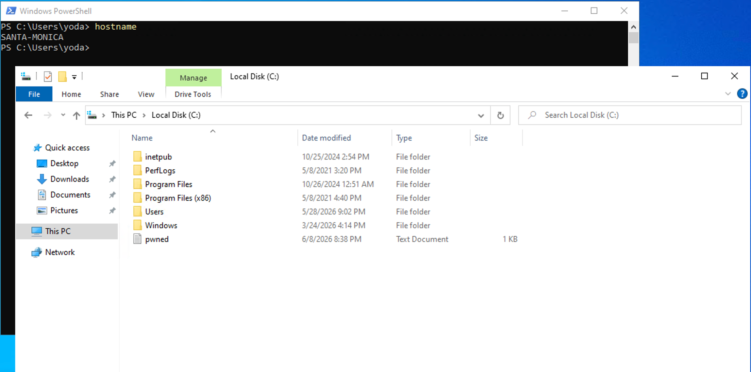Image resolution: width=751 pixels, height=372 pixels.
Task: Click the Properties icon in quick access toolbar
Action: (48, 77)
